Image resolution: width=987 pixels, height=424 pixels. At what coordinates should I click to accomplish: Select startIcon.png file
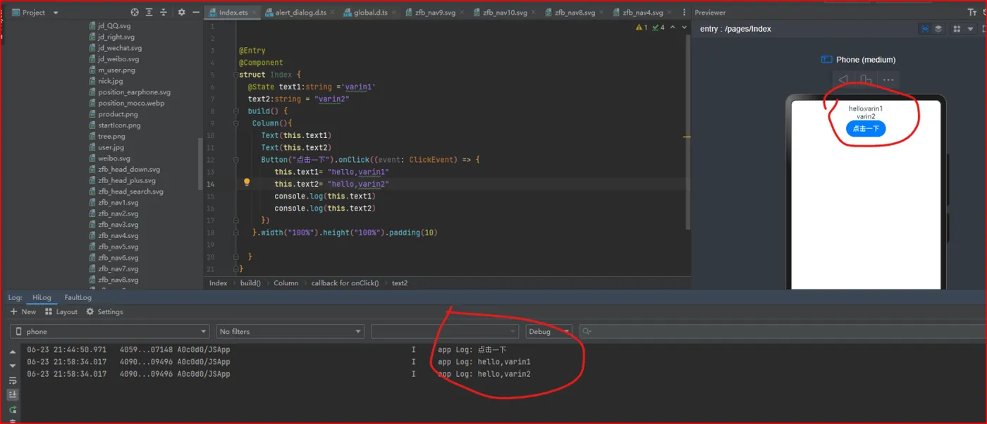[114, 125]
